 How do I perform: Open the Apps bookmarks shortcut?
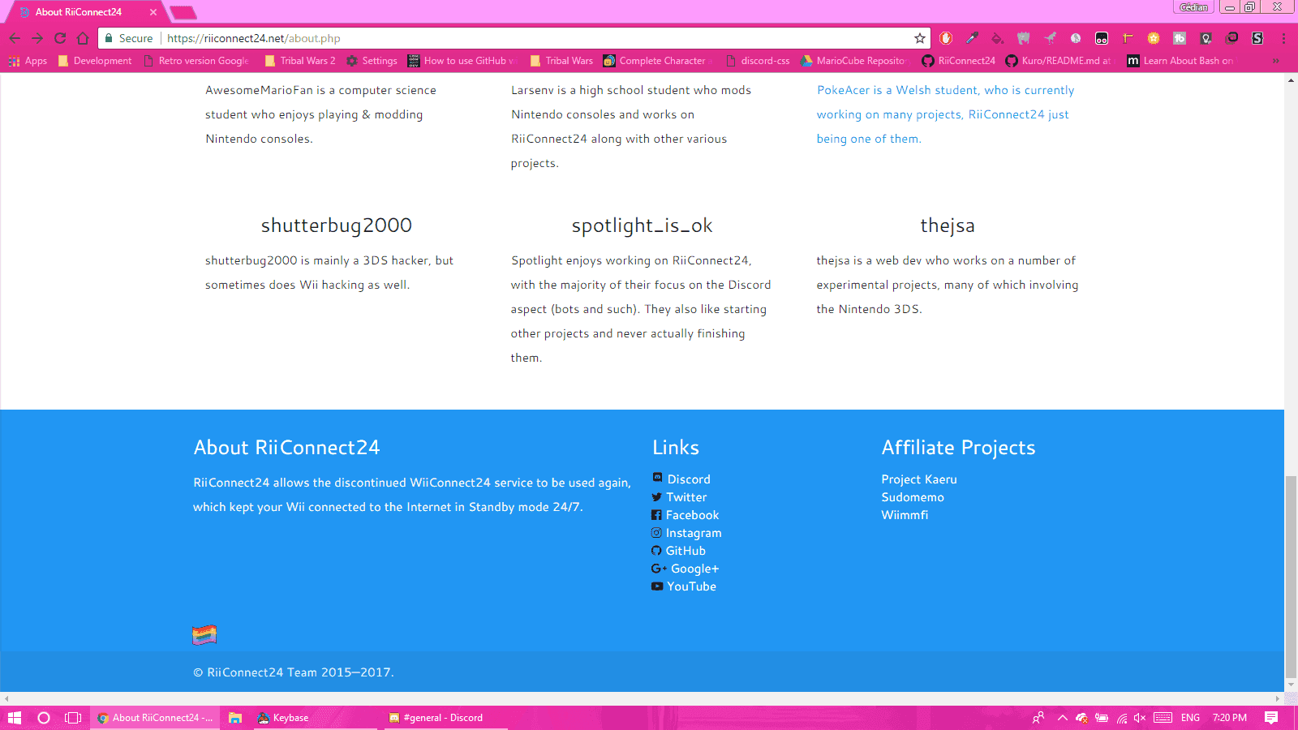pyautogui.click(x=28, y=61)
